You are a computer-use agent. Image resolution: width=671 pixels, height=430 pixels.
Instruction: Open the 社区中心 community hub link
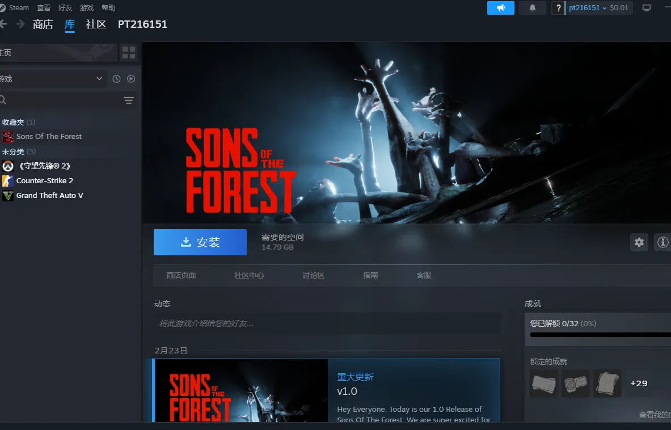(x=249, y=275)
